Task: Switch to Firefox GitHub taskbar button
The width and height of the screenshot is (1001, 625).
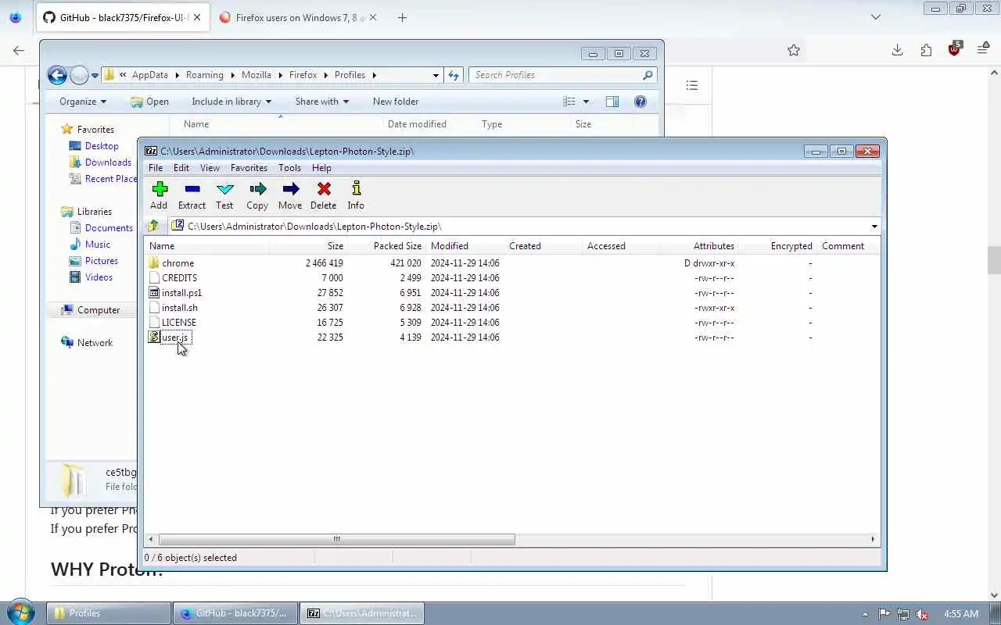Action: point(235,613)
